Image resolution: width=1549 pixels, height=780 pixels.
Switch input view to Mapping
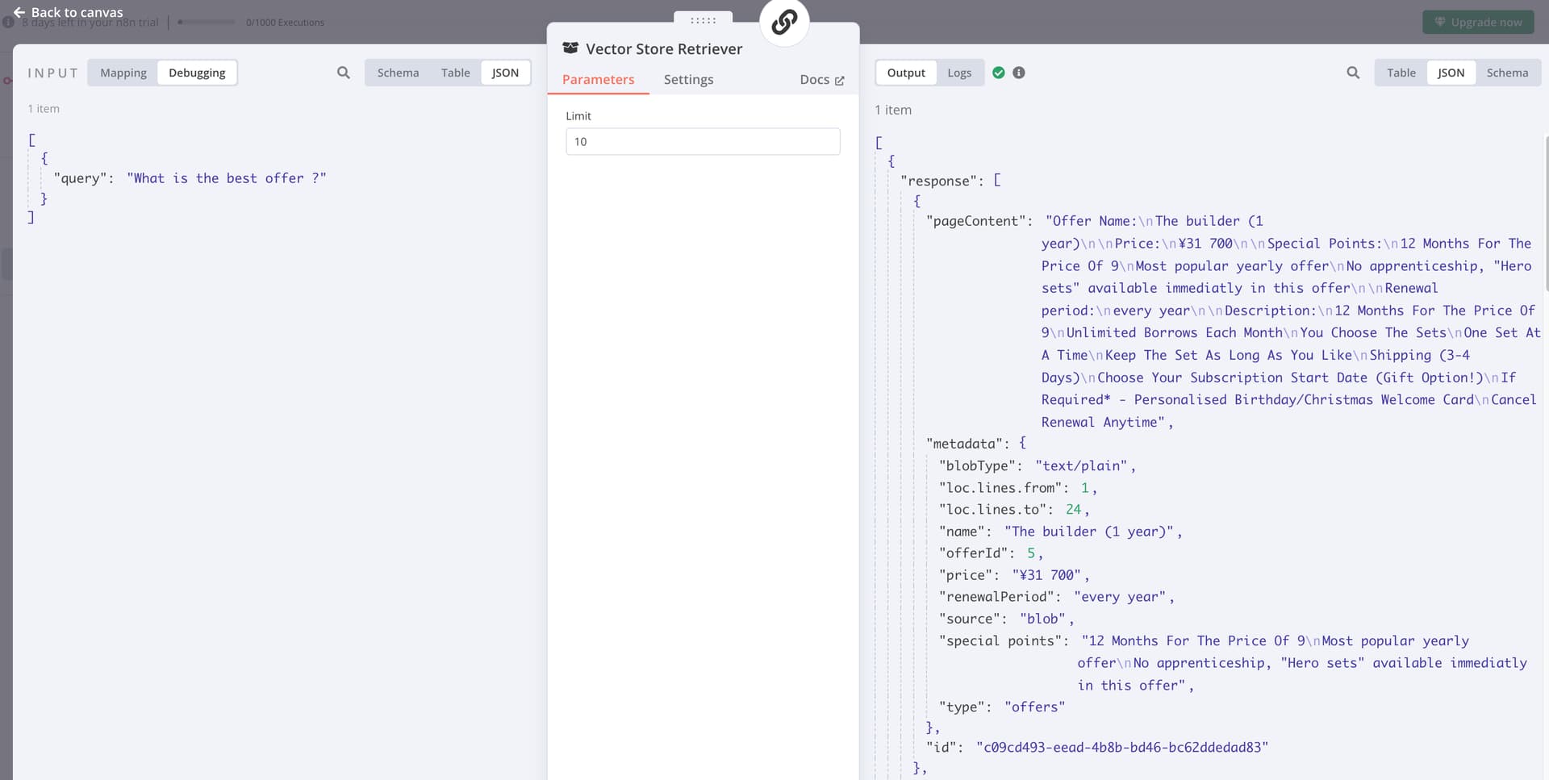pos(123,73)
